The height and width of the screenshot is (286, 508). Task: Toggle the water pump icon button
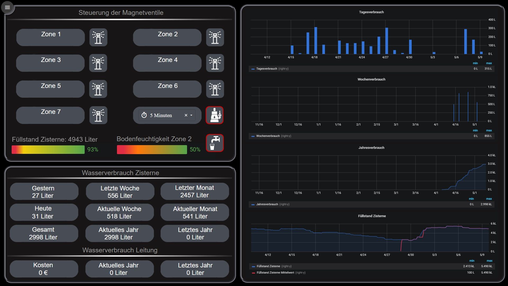215,115
